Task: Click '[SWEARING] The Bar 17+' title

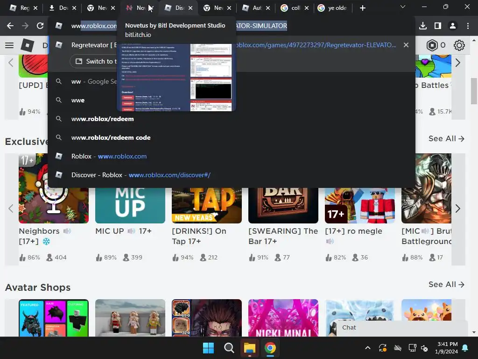Action: (283, 236)
